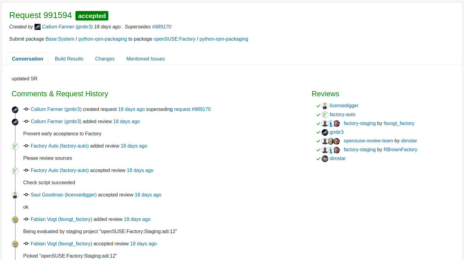Open the openSUSE:Factory project link
The height and width of the screenshot is (260, 464).
coord(174,39)
